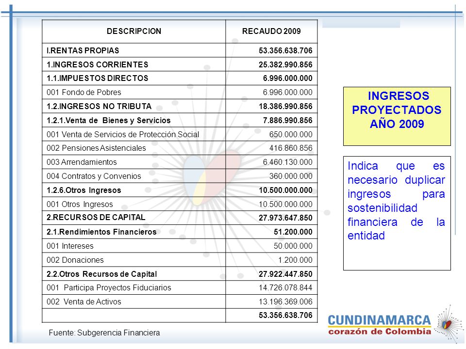Select the 2.RECURSOS DE CAPITAL row label
Viewport: 466px width, 349px height.
(96, 217)
